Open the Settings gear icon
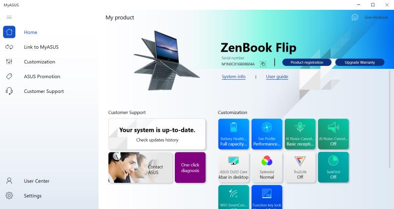 [9, 195]
